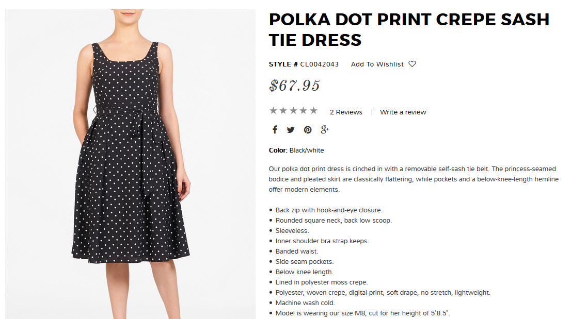Image resolution: width=571 pixels, height=319 pixels.
Task: Click the style number CL0042043
Action: (x=320, y=64)
